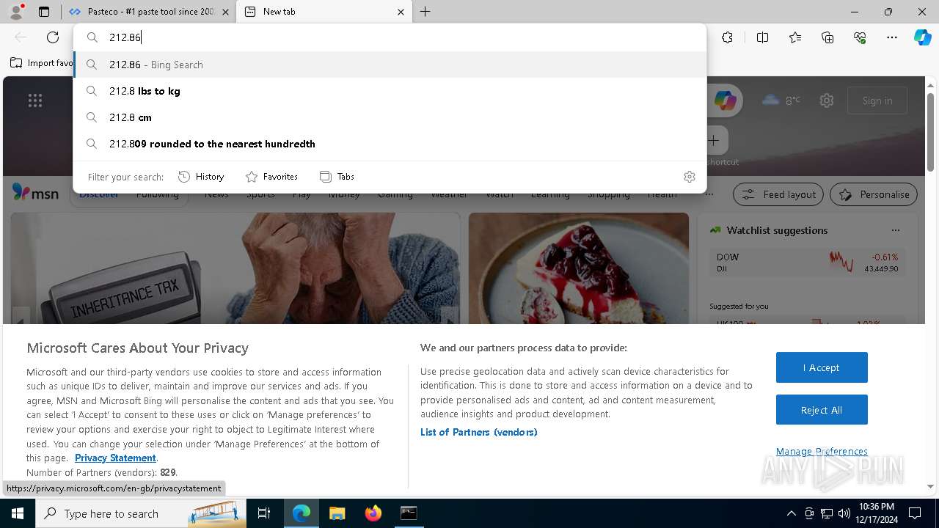Image resolution: width=939 pixels, height=528 pixels.
Task: Open Watchlist suggestions more options
Action: 895,230
